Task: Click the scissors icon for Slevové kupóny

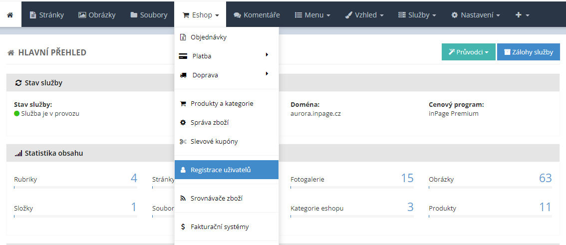Action: tap(183, 142)
